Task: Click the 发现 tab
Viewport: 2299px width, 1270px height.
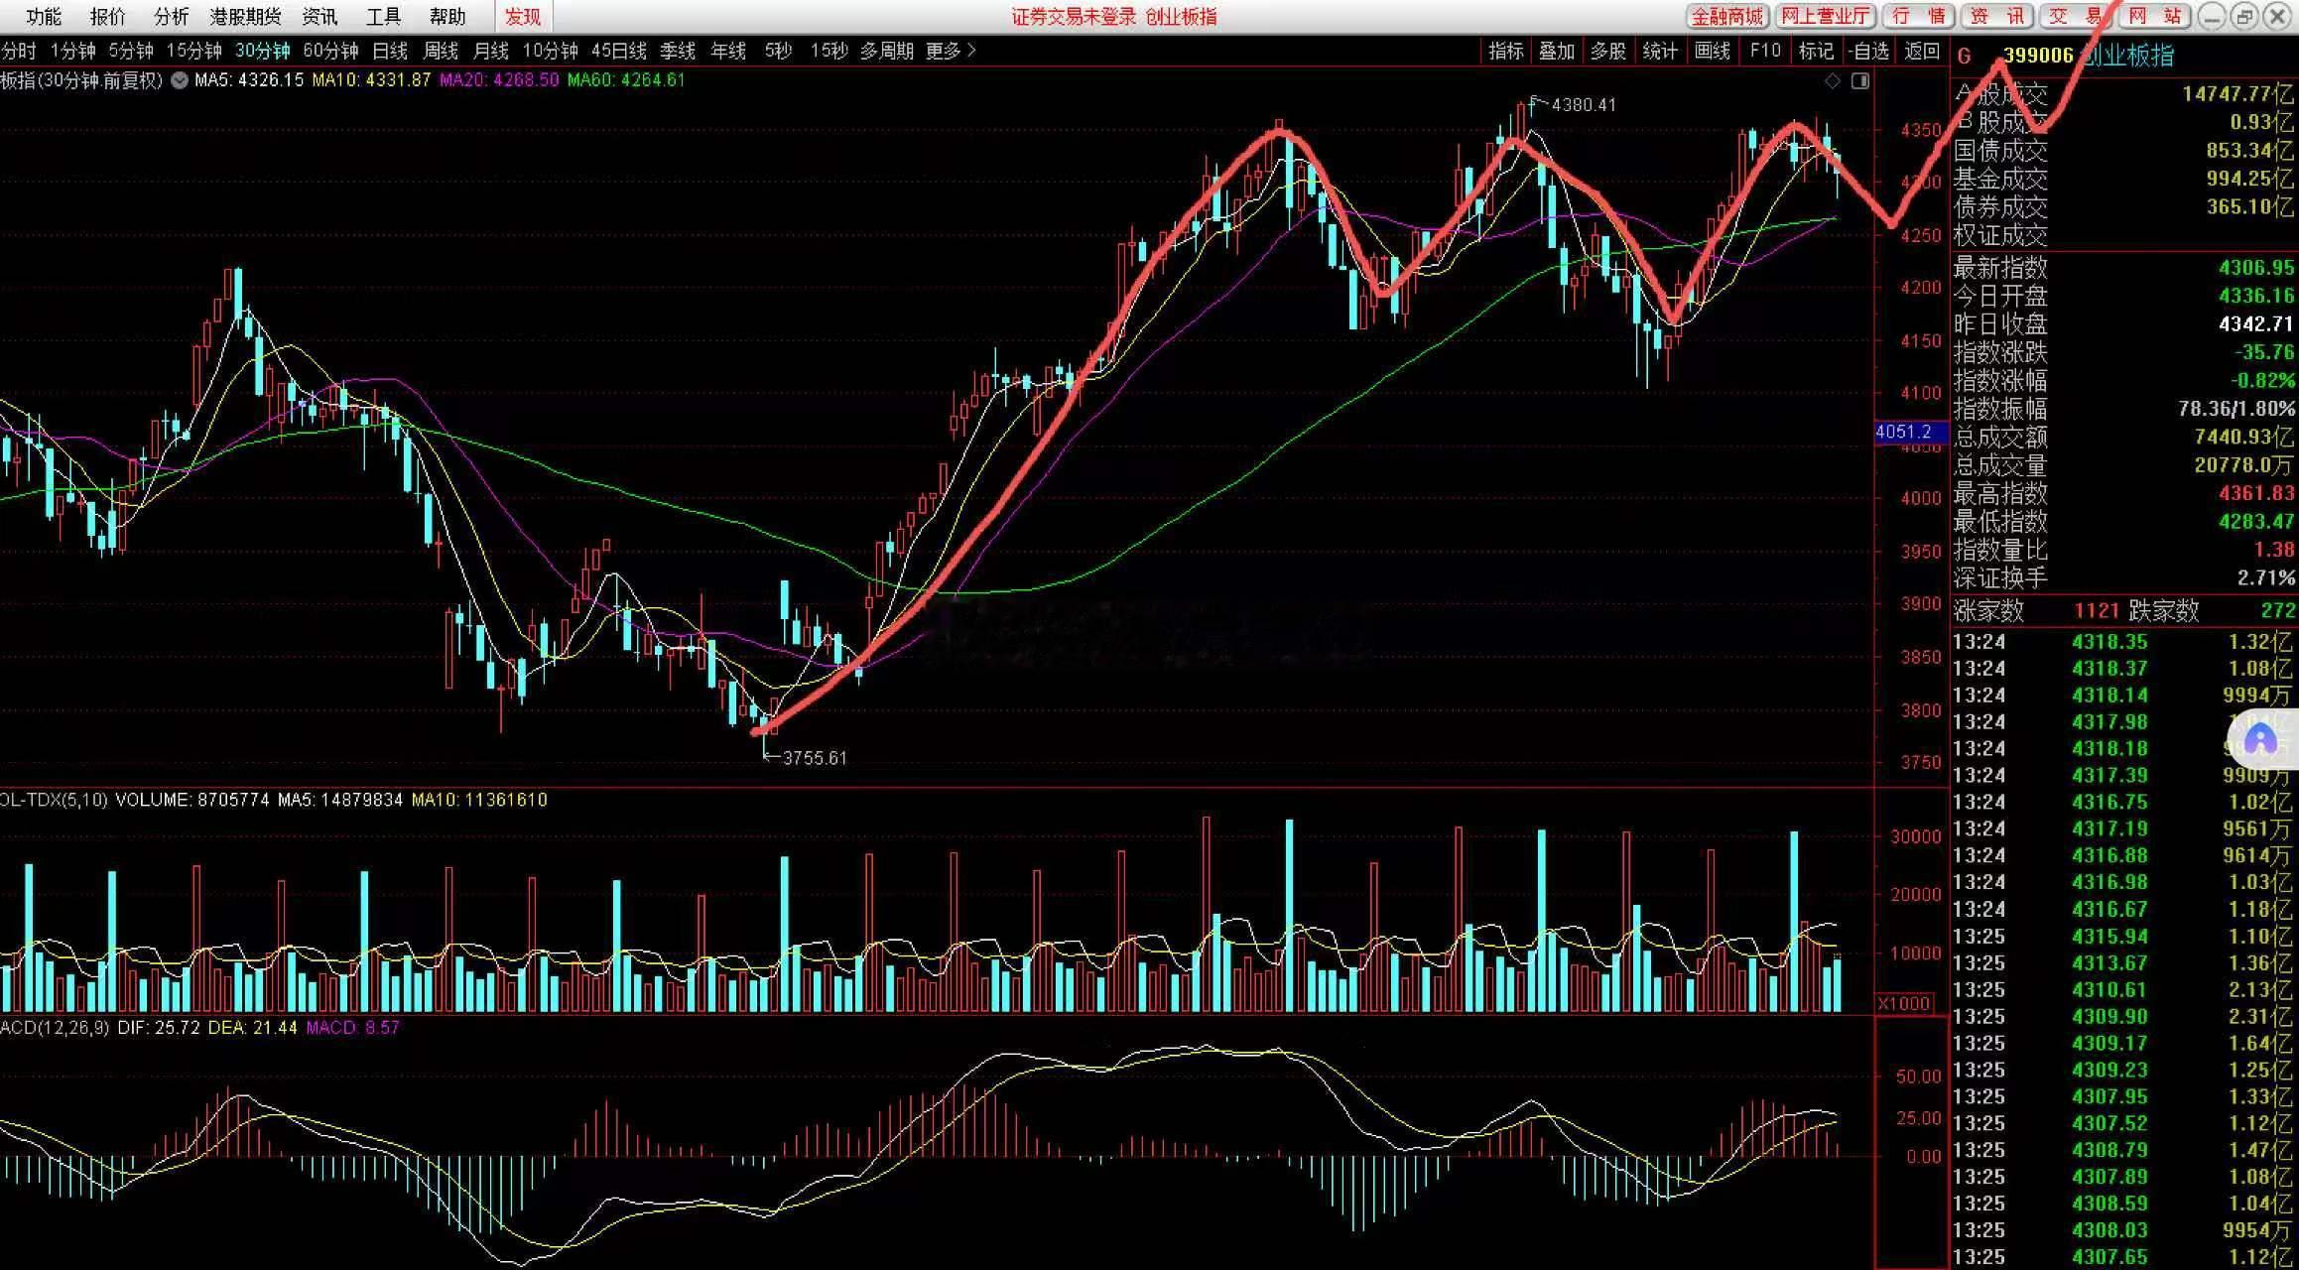Action: [x=523, y=17]
